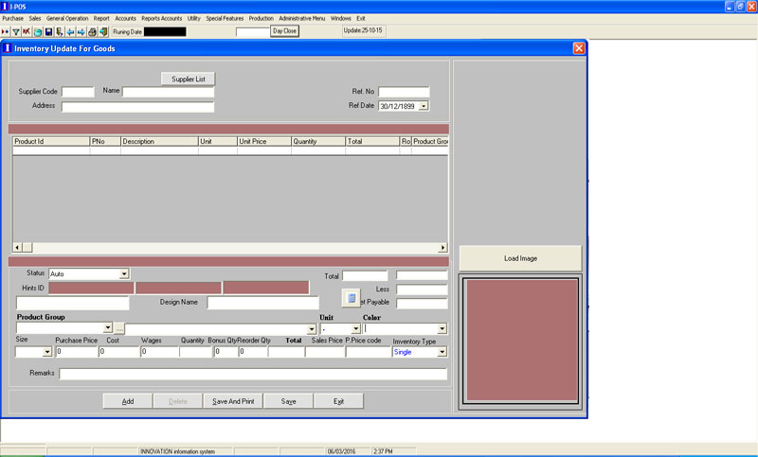Click the blue document icon beside Design Name
The height and width of the screenshot is (457, 758).
coord(351,298)
